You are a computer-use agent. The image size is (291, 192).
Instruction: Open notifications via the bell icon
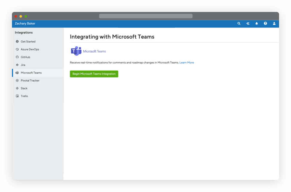click(256, 23)
